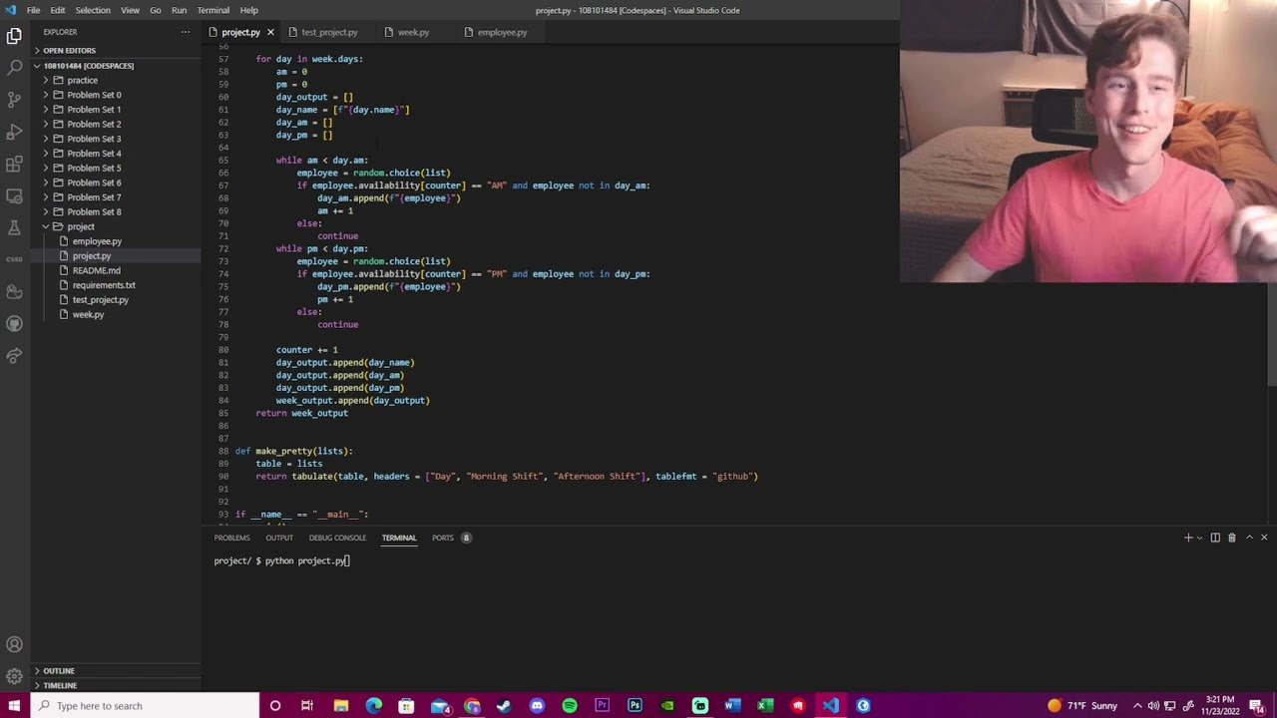Viewport: 1277px width, 718px height.
Task: Click the Windows taskbar search box
Action: pyautogui.click(x=145, y=706)
